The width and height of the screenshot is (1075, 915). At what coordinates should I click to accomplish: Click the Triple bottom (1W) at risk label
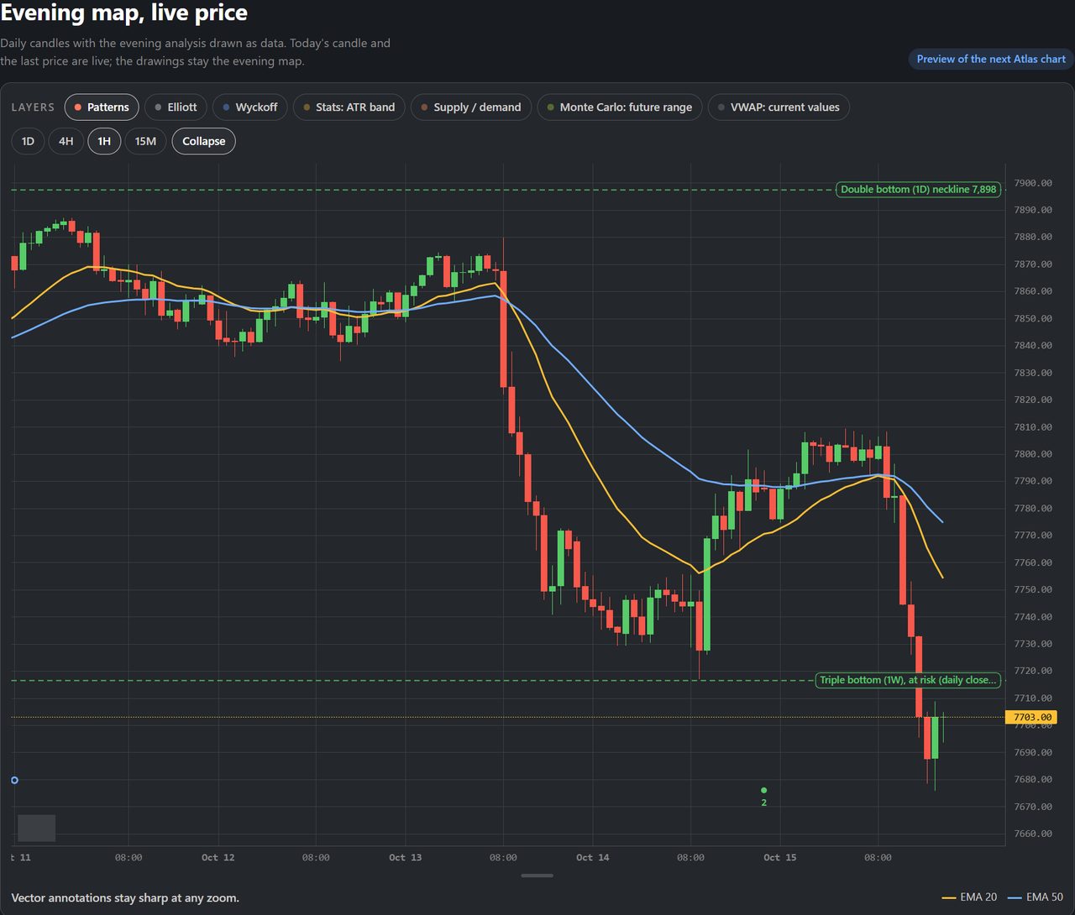pyautogui.click(x=908, y=680)
